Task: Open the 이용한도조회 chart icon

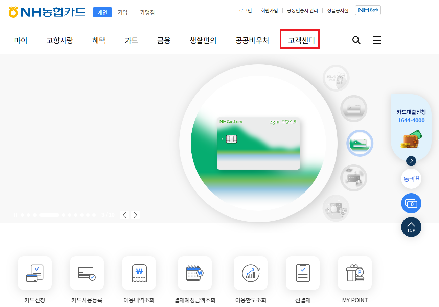Action: pyautogui.click(x=251, y=273)
